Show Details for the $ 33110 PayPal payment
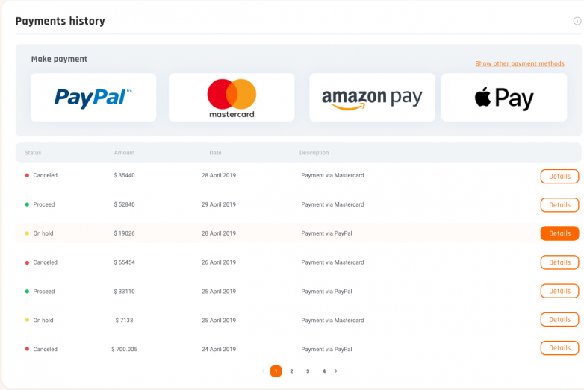 (x=559, y=291)
